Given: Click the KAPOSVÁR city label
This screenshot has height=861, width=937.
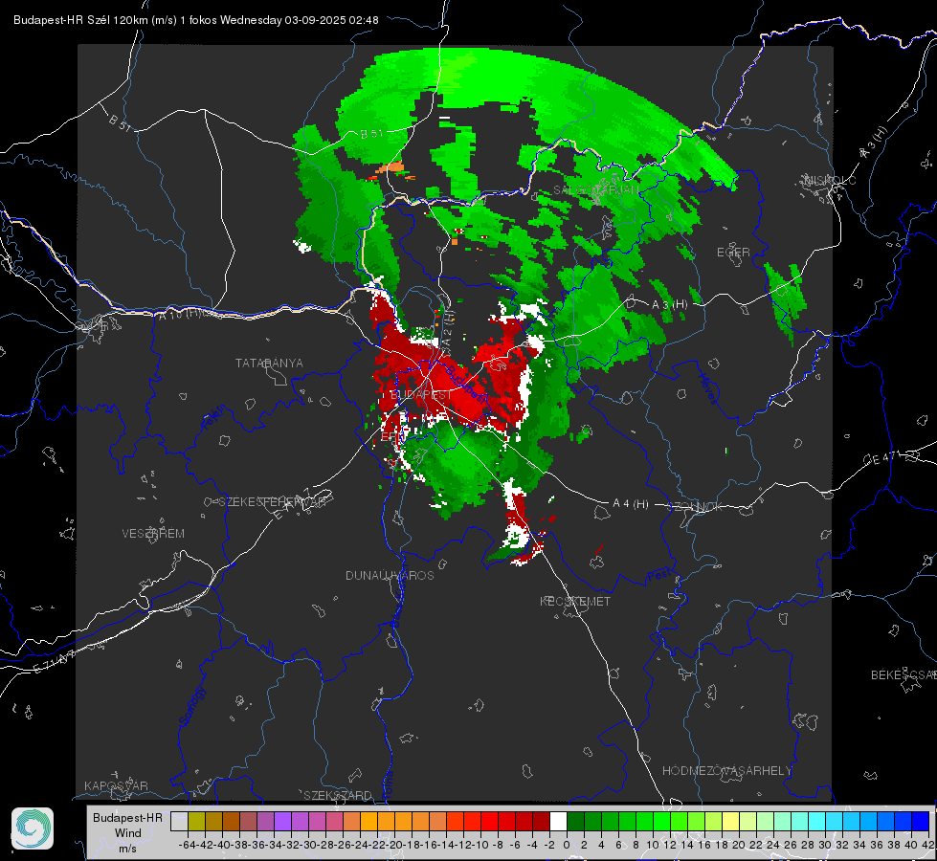Looking at the screenshot, I should tap(116, 785).
